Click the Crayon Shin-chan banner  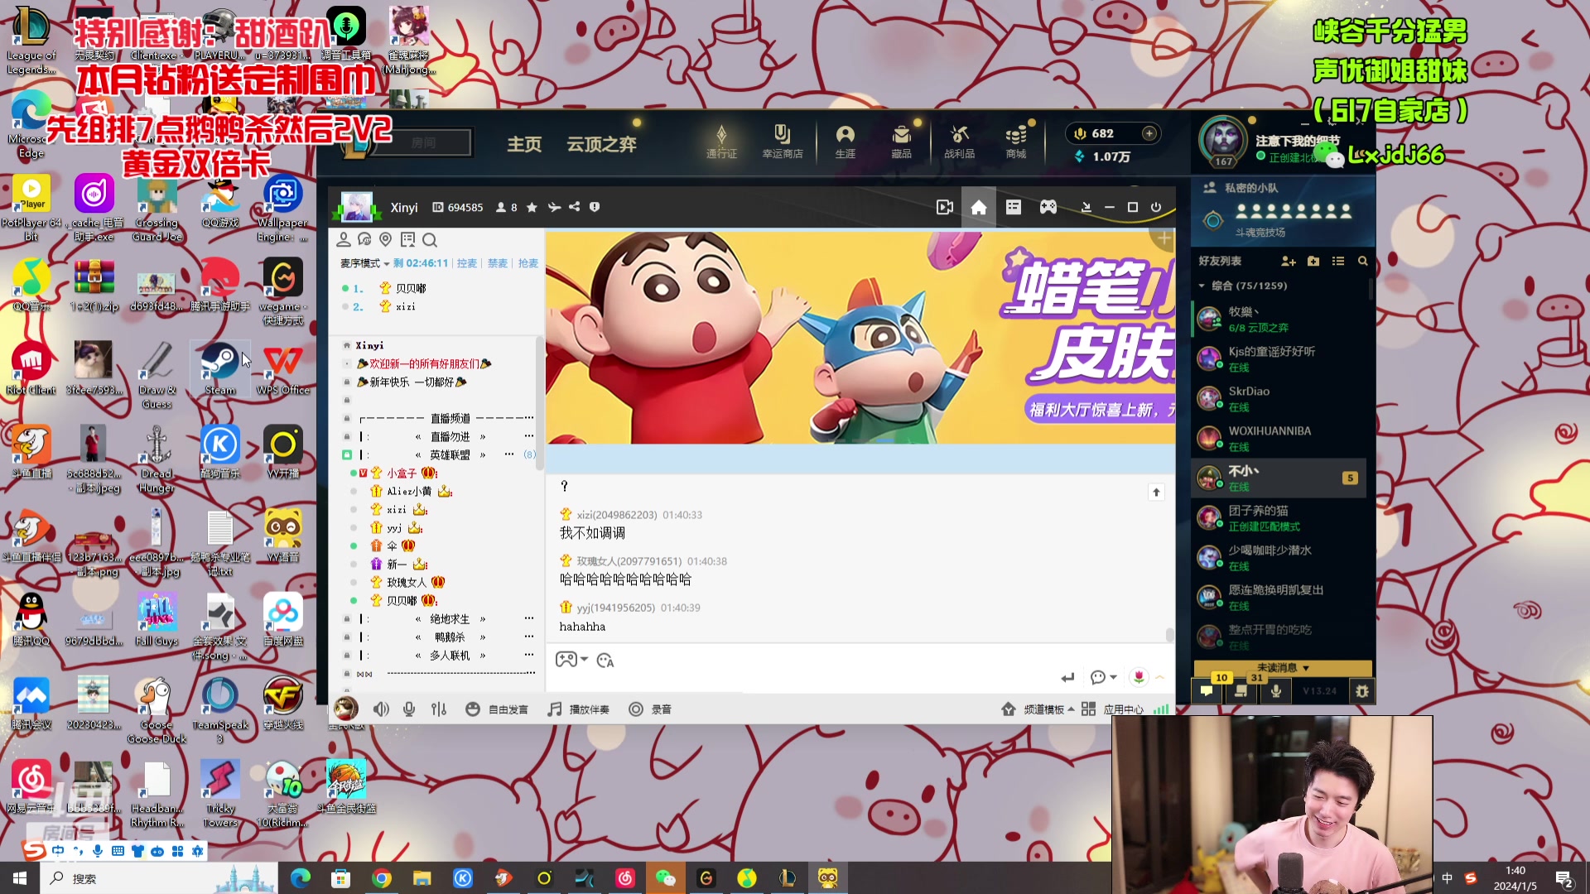(x=860, y=338)
